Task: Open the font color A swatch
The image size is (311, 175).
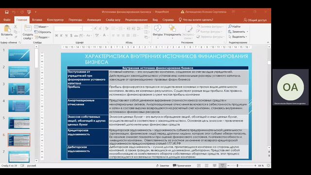Action: [104, 35]
